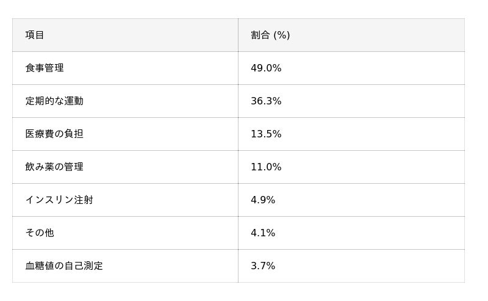488x301 pixels.
Task: Select the 血糖値の自己測定 cell
Action: click(64, 266)
